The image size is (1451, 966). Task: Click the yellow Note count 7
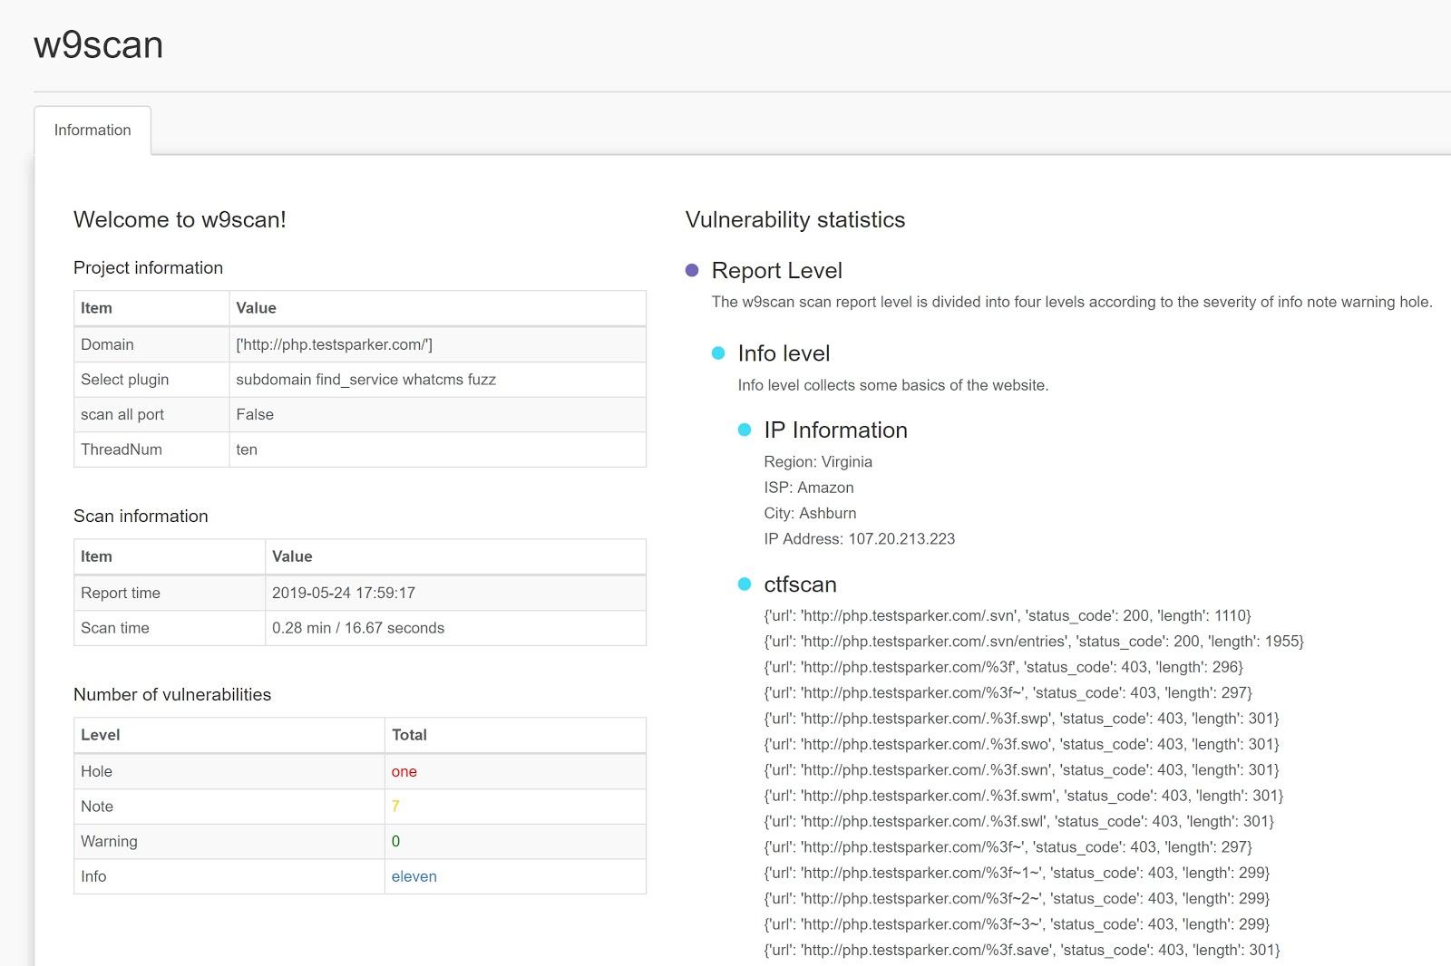[395, 807]
